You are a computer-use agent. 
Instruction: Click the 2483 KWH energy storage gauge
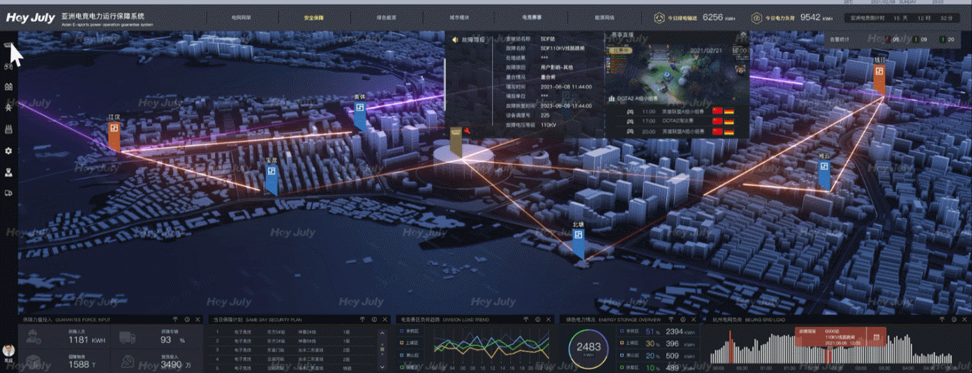point(588,348)
